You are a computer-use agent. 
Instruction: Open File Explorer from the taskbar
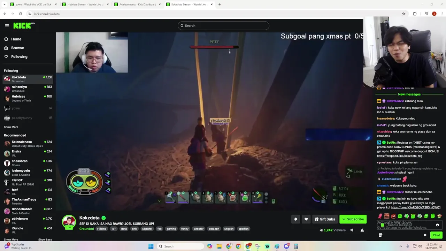pos(219,246)
